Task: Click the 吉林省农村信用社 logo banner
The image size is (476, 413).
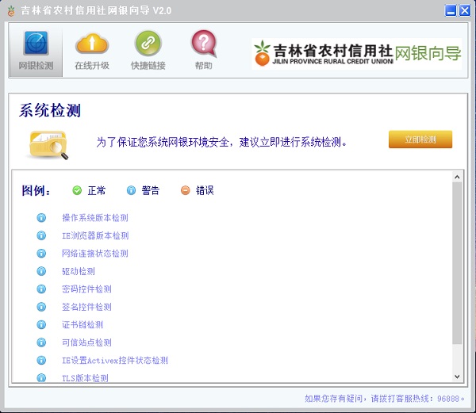Action: [356, 53]
